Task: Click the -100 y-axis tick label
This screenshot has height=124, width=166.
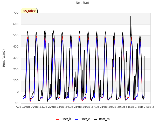Action: point(15,103)
